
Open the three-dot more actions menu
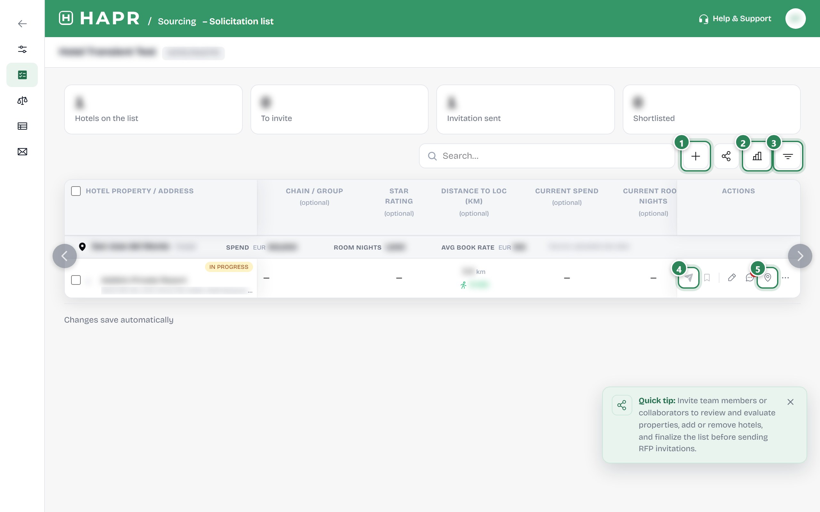(785, 278)
